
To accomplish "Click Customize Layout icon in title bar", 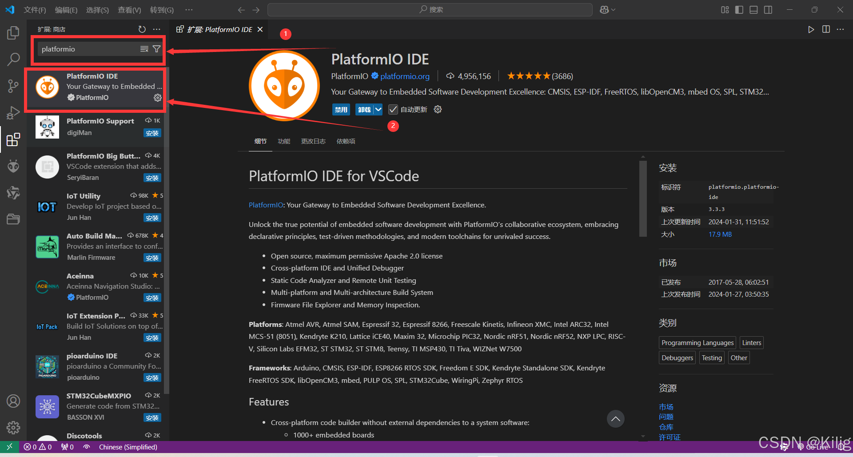I will pyautogui.click(x=725, y=10).
